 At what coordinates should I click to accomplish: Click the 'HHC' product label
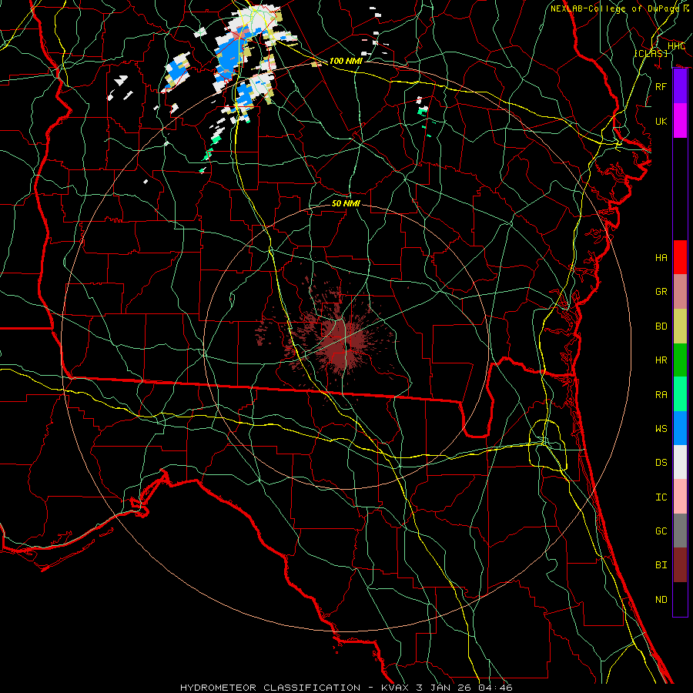click(677, 46)
